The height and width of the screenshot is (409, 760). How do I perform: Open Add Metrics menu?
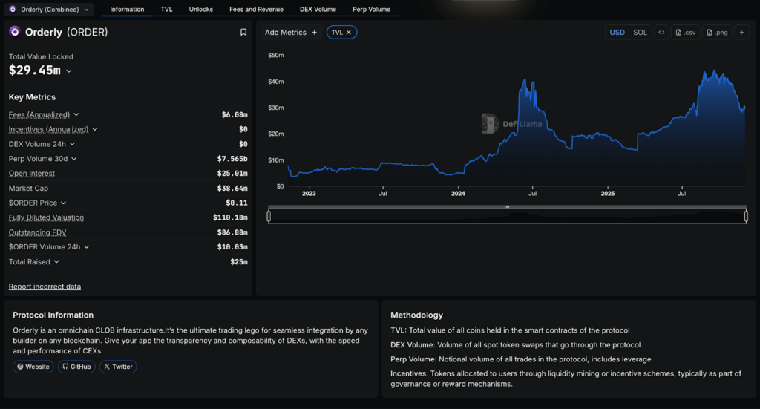point(291,33)
